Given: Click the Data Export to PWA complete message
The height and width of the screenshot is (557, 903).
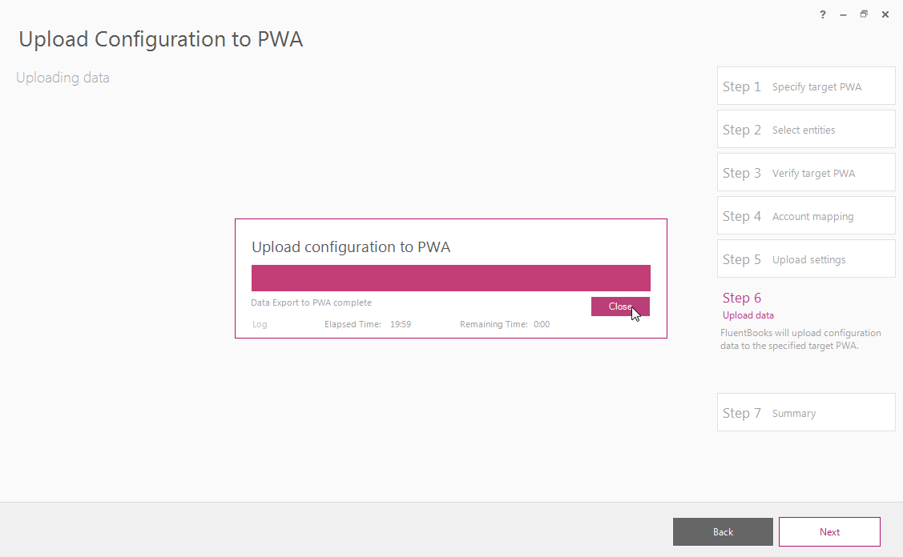Looking at the screenshot, I should pyautogui.click(x=312, y=303).
